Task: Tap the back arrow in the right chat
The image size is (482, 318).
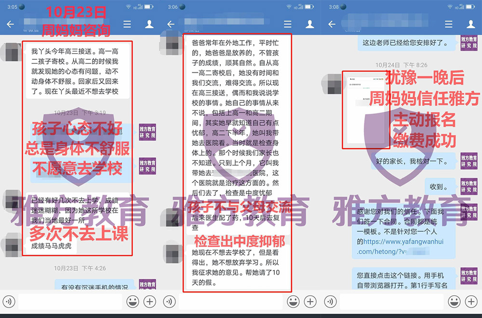Action: point(332,24)
